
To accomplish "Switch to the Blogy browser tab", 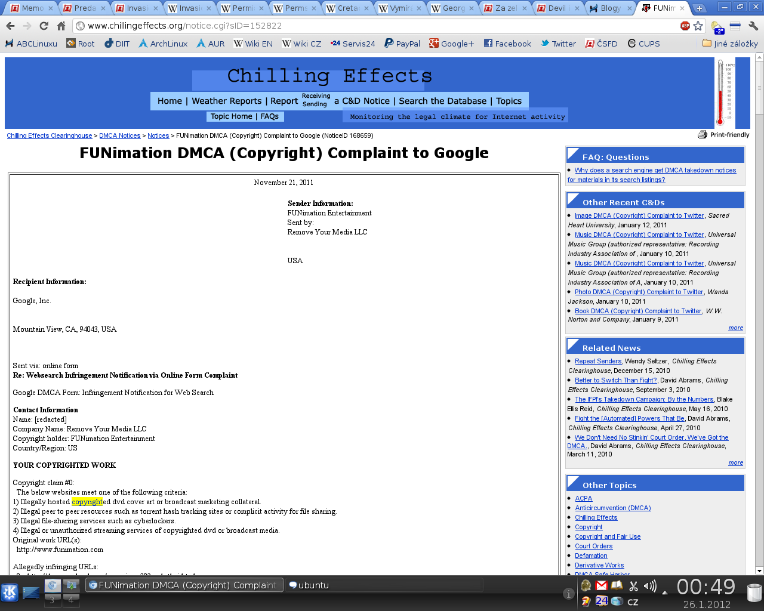I will coord(609,8).
